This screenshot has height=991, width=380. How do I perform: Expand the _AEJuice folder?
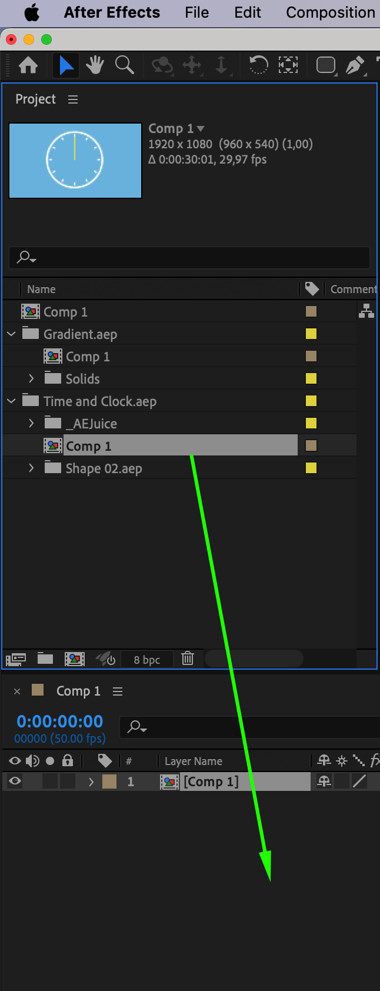click(32, 424)
